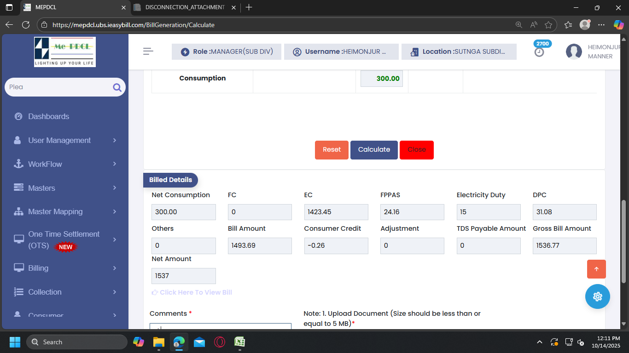Click the Location SUTNGA SUBDI header item
This screenshot has height=353, width=629.
click(x=459, y=51)
